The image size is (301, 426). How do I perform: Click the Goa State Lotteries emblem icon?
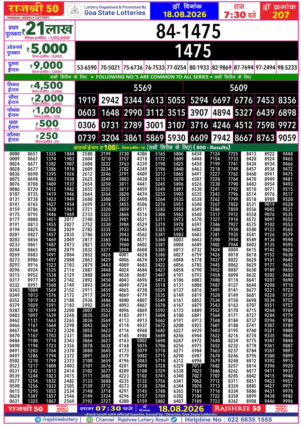pyautogui.click(x=75, y=11)
